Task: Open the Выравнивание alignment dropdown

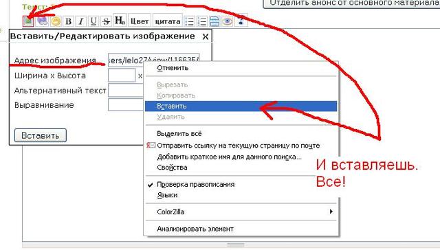Action: pyautogui.click(x=126, y=105)
